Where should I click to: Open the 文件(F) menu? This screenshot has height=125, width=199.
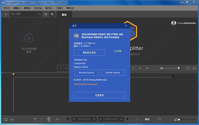pyautogui.click(x=6, y=8)
